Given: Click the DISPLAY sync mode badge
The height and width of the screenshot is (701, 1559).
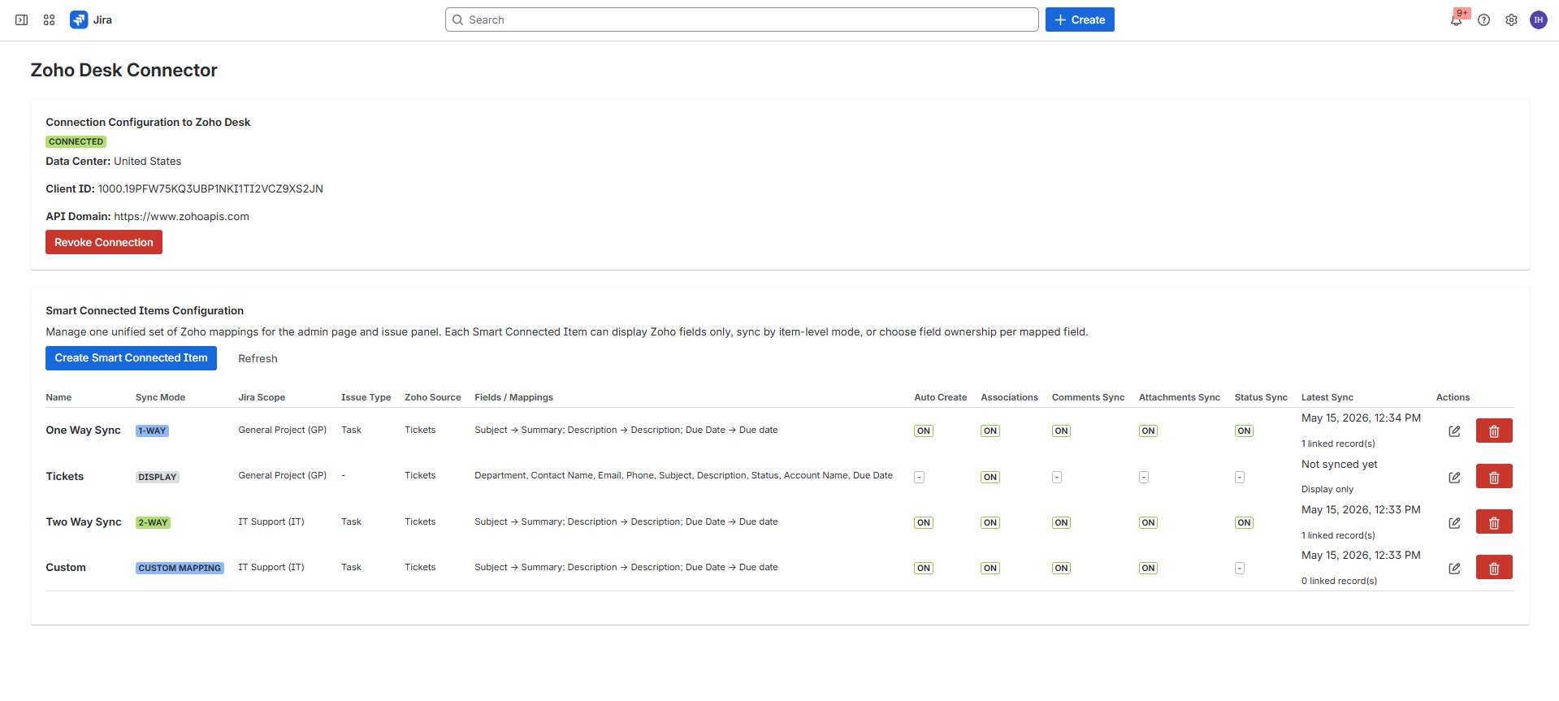Looking at the screenshot, I should click(158, 478).
